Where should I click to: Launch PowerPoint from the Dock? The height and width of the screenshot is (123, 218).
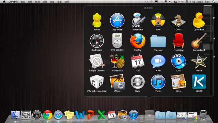point(91,115)
